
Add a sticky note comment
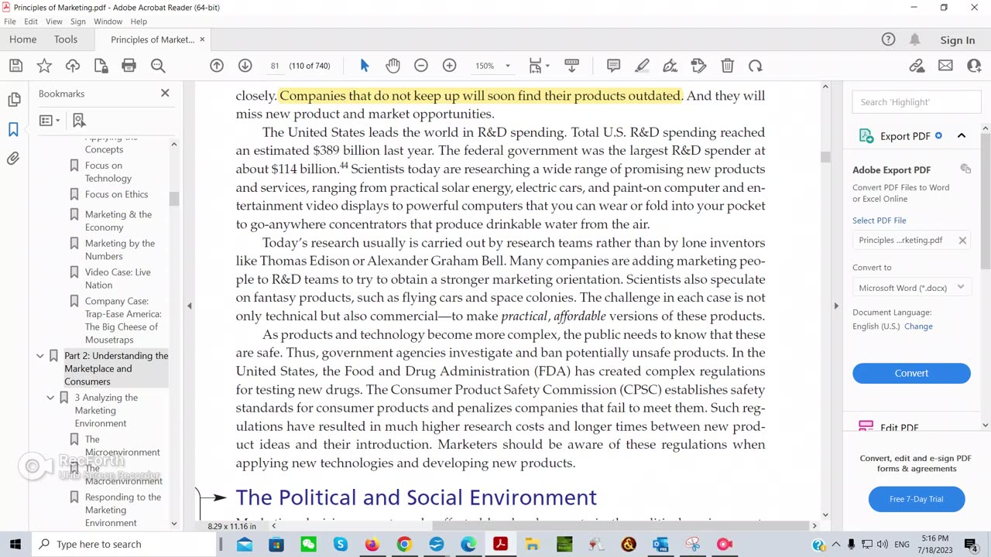pos(613,66)
